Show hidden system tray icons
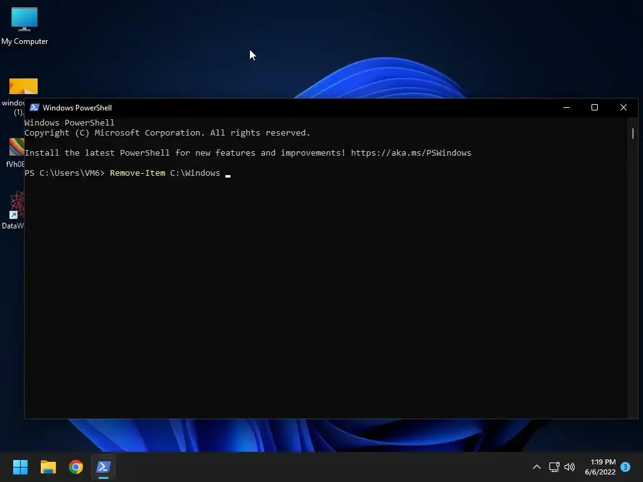 [536, 467]
